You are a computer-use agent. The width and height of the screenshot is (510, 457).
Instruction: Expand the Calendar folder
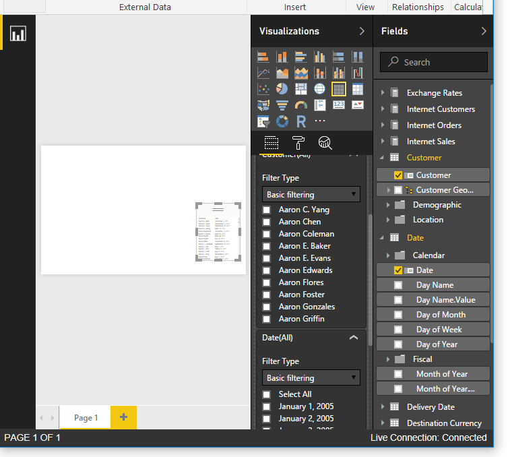point(388,255)
